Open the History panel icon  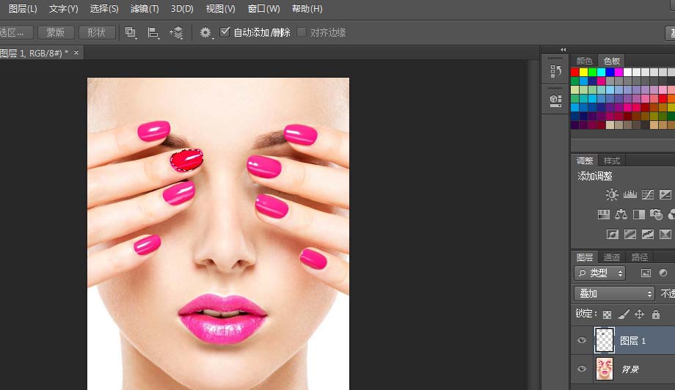click(x=555, y=71)
